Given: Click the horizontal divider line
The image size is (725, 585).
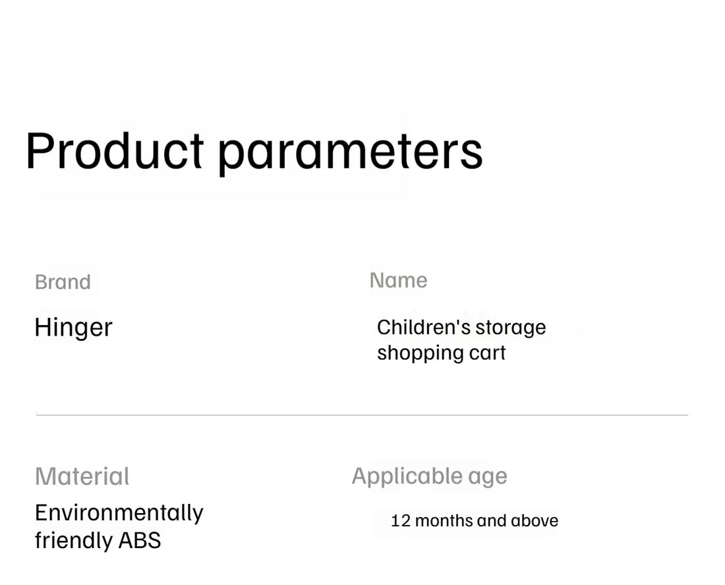Looking at the screenshot, I should (x=362, y=415).
